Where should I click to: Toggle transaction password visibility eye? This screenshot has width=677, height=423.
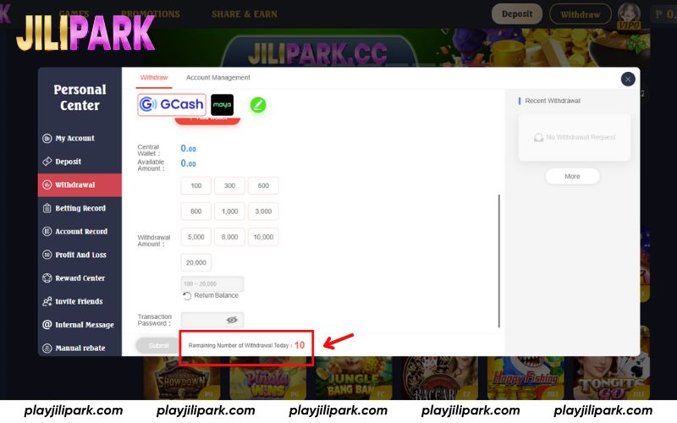tap(232, 320)
